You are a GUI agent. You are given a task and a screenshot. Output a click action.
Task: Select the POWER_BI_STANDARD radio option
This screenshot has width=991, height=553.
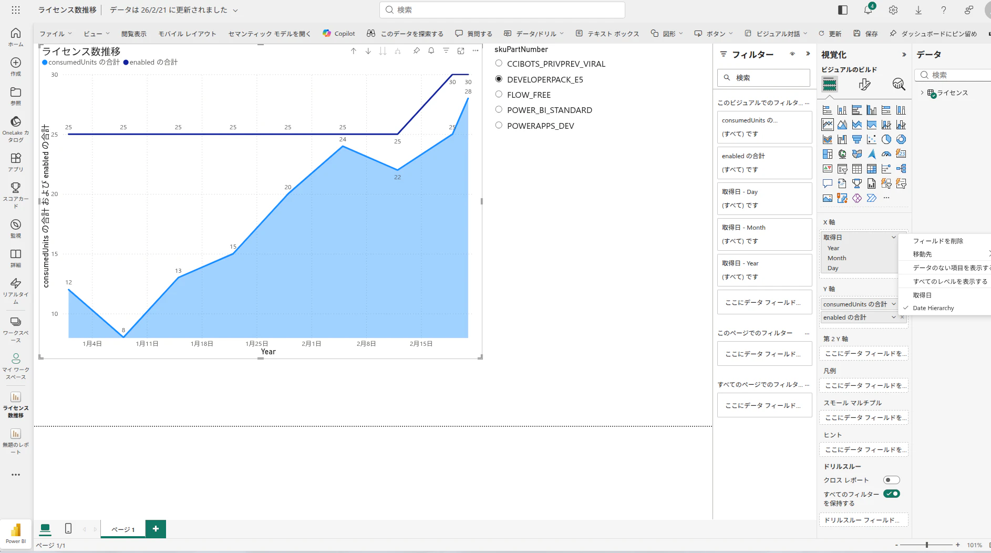499,110
